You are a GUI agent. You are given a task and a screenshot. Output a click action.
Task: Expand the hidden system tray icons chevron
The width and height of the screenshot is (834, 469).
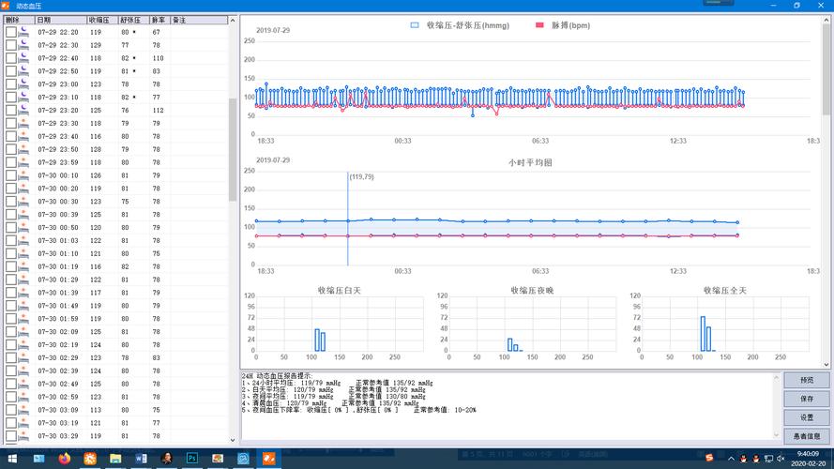pos(732,459)
